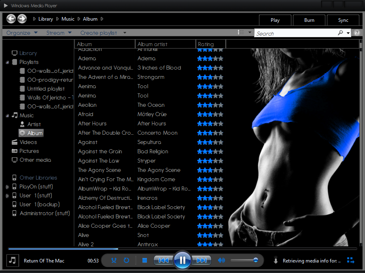The image size is (365, 273).
Task: Click in the Search input field
Action: click(295, 33)
